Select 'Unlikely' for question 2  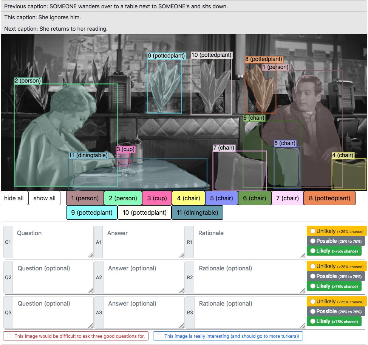(312, 267)
